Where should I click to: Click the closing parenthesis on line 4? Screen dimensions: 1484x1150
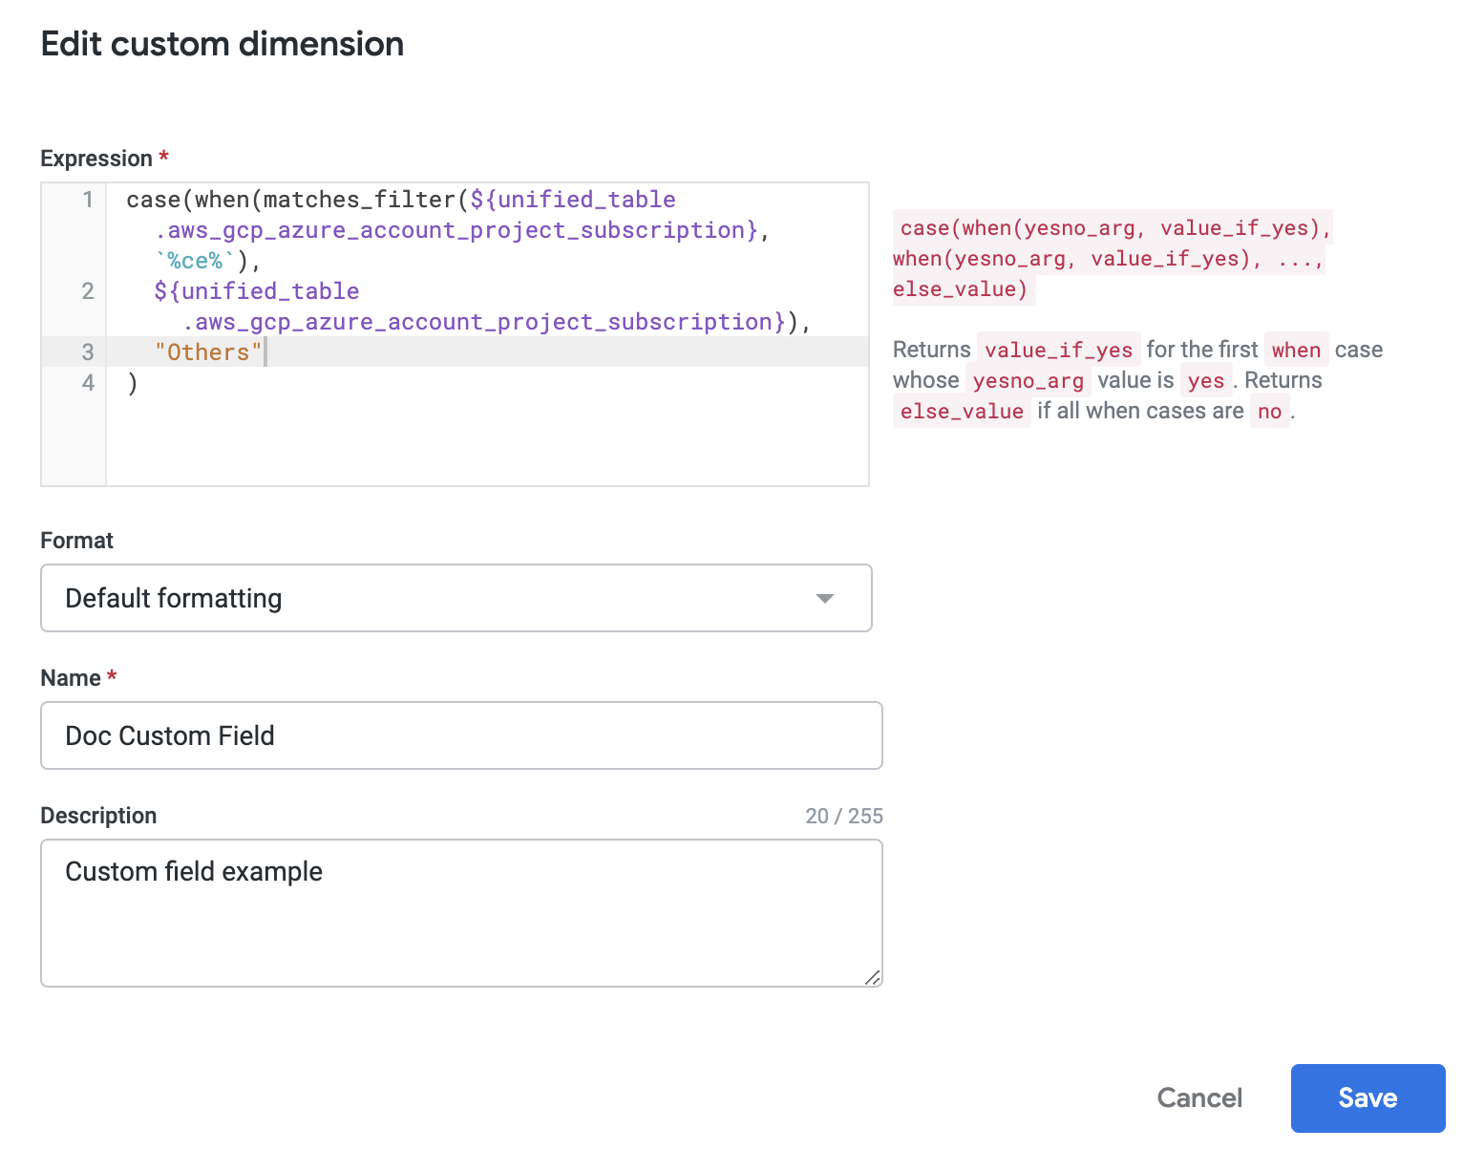tap(133, 383)
